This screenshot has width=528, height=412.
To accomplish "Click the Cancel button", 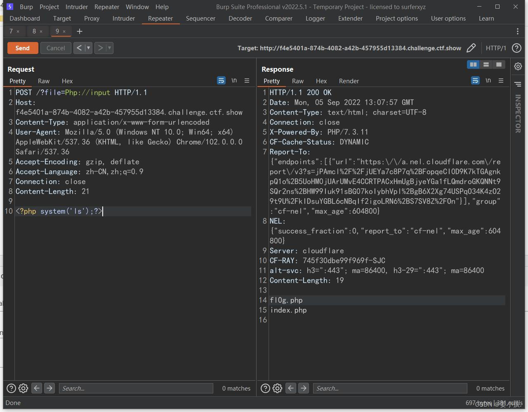I will coord(56,48).
